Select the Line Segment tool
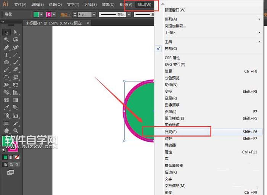 click(x=16, y=55)
